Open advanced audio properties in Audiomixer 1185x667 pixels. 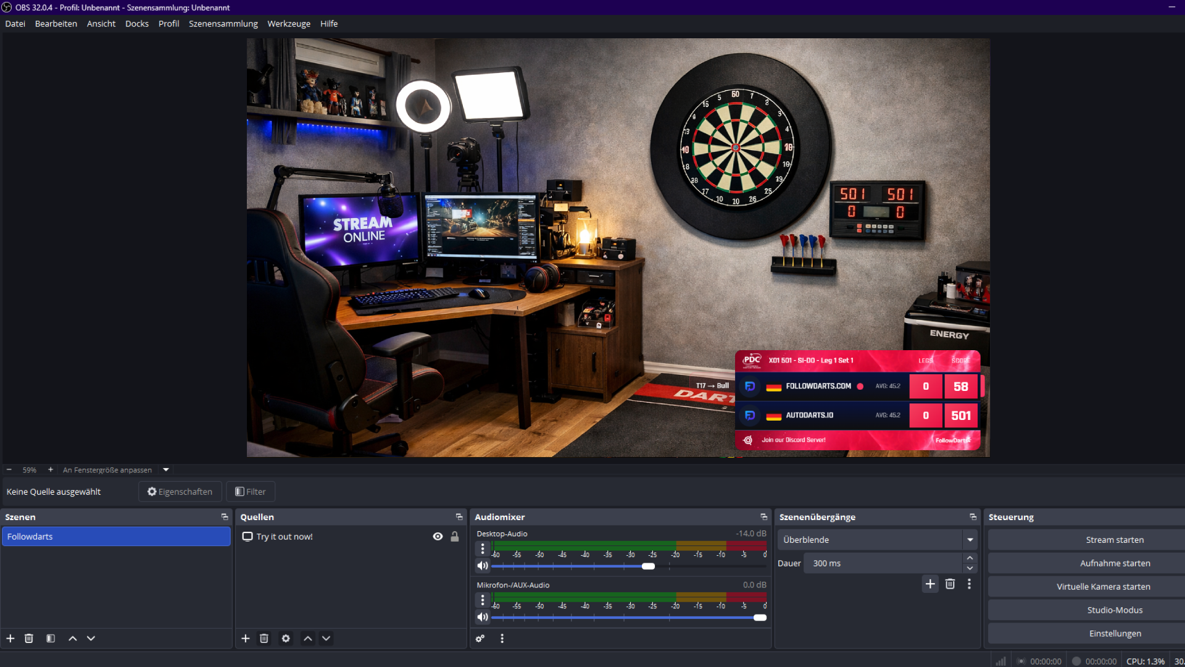[x=480, y=638]
